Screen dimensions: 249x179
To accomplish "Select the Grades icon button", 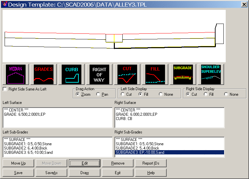I will [44, 74].
